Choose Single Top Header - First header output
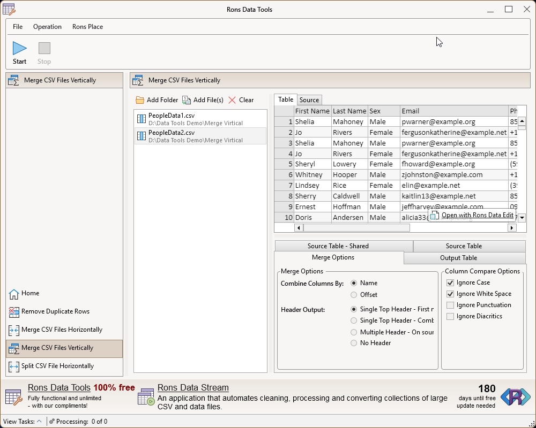This screenshot has width=536, height=428. click(354, 309)
